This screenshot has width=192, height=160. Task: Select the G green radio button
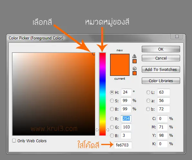pos(112,127)
